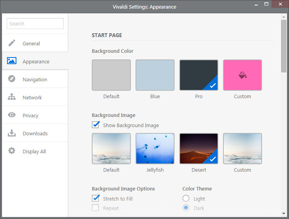Click the picture icon beside Appearance
The height and width of the screenshot is (219, 289).
coord(12,61)
